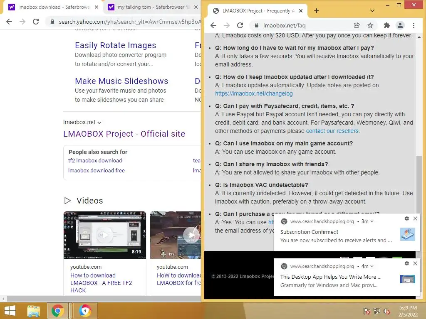426x319 pixels.
Task: Search for tf2 lmaobox download
Action: (95, 161)
